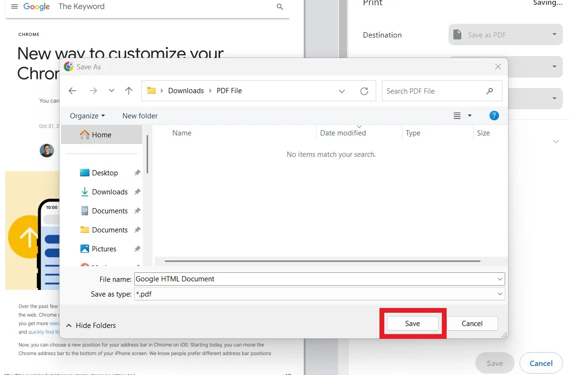Viewport: 569px width, 375px height.
Task: Navigate up one folder level
Action: point(129,90)
